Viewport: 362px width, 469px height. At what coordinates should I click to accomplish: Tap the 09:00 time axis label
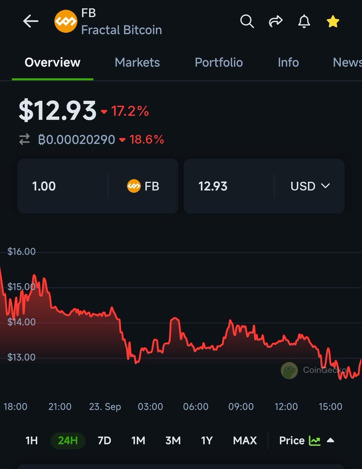click(x=241, y=407)
